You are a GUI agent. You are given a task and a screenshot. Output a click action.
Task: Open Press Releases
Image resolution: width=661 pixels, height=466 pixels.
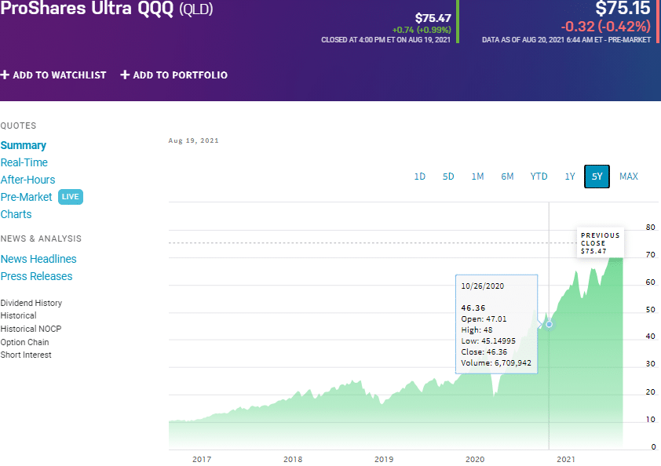(36, 276)
